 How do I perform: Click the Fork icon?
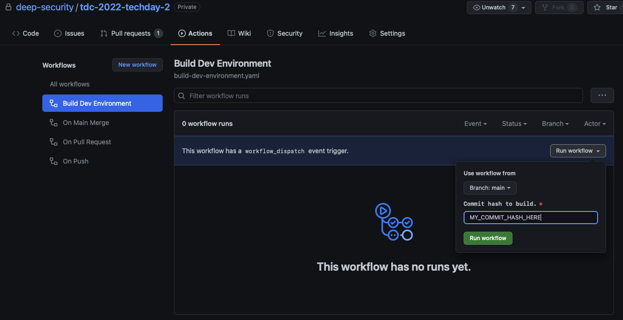[x=545, y=8]
